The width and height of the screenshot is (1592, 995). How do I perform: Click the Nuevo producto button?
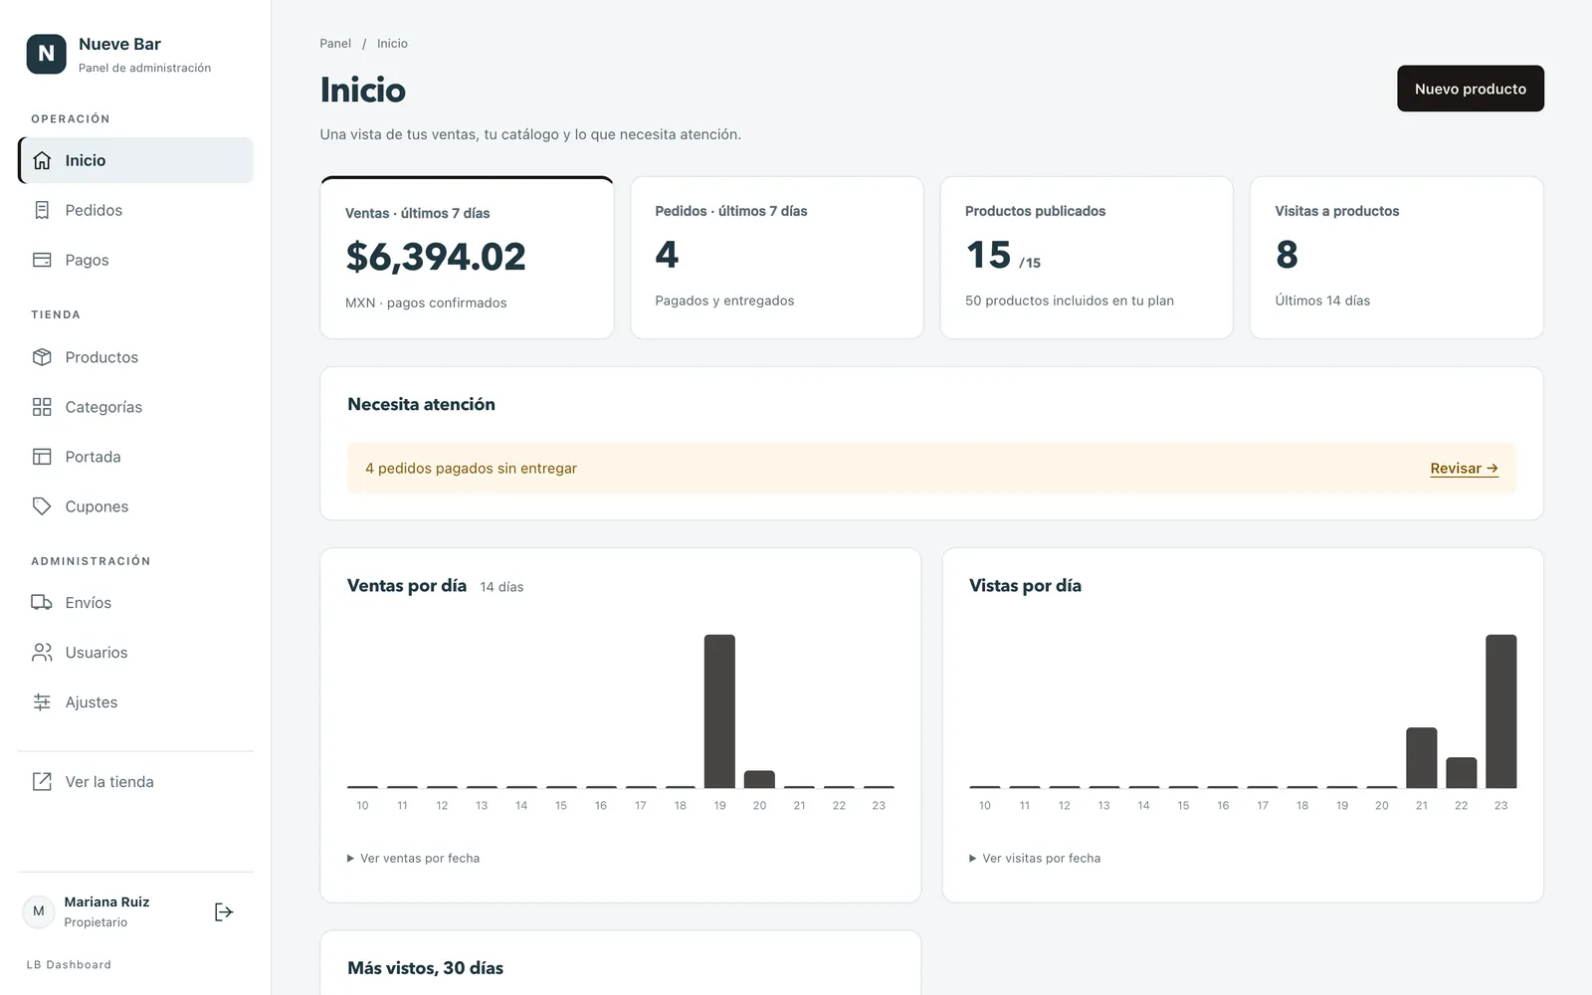click(x=1470, y=89)
